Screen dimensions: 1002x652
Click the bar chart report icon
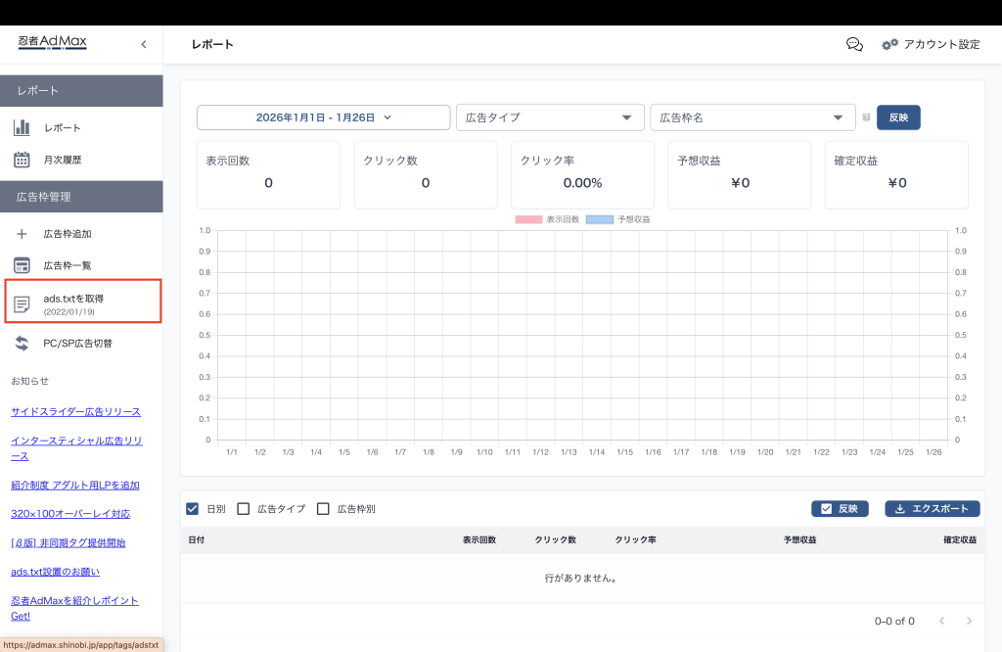(22, 127)
